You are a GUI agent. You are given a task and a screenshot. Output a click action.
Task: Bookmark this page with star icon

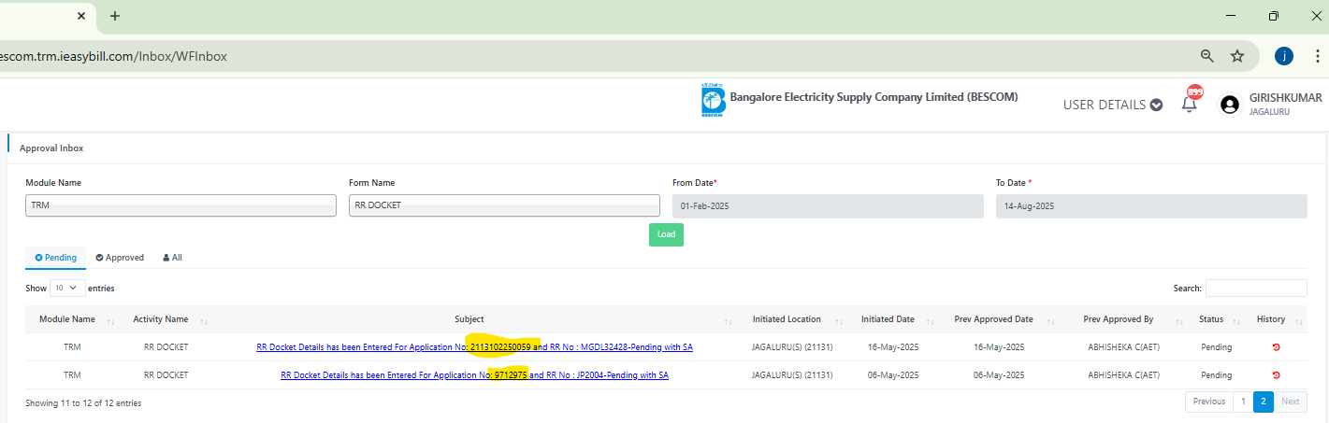pyautogui.click(x=1237, y=56)
